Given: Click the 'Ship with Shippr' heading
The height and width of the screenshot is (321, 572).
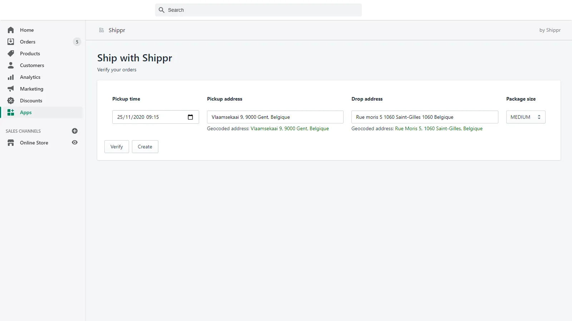Looking at the screenshot, I should (x=135, y=58).
